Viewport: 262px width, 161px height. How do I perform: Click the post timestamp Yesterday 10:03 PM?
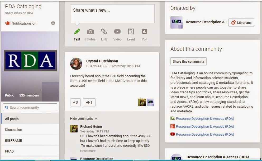tap(126, 66)
